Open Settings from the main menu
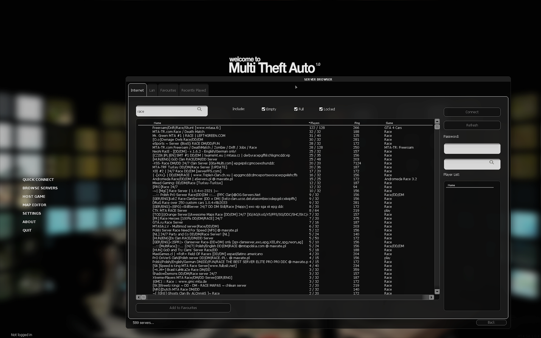The height and width of the screenshot is (338, 541). [32, 213]
